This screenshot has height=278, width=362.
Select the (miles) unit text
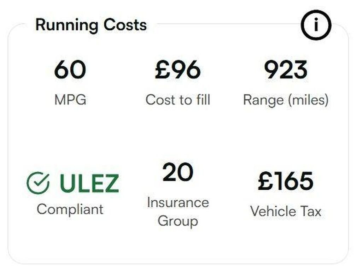(x=308, y=100)
